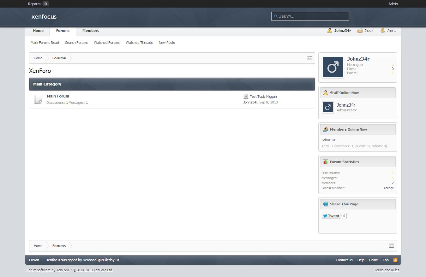Click Johnz34r's large profile avatar
This screenshot has width=426, height=277.
point(333,67)
